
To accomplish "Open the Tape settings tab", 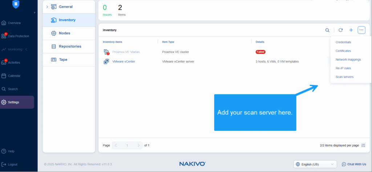I will [x=69, y=60].
